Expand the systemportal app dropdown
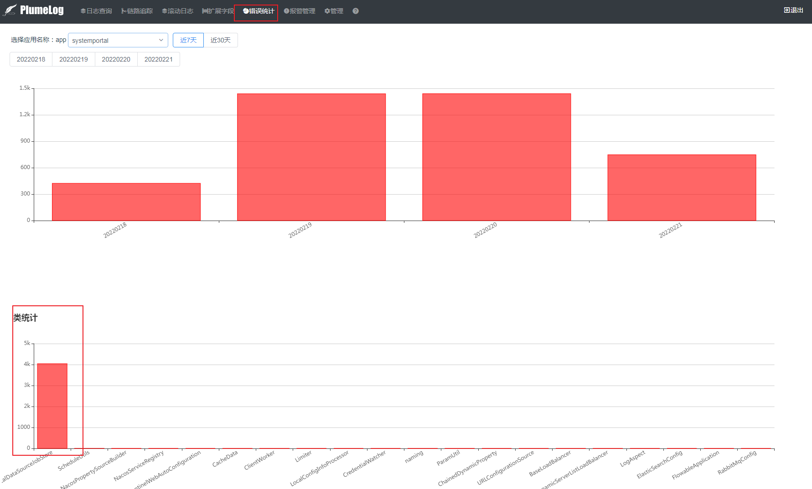Image resolution: width=812 pixels, height=489 pixels. click(118, 40)
